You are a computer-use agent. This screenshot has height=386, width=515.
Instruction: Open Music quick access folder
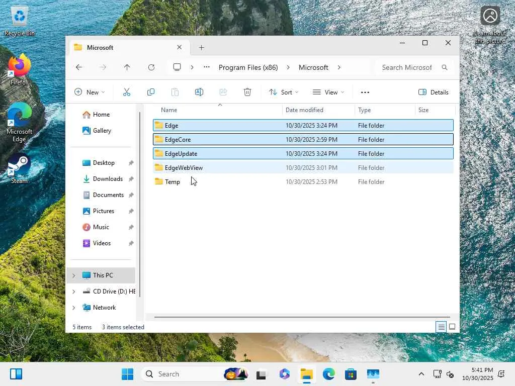pos(101,227)
